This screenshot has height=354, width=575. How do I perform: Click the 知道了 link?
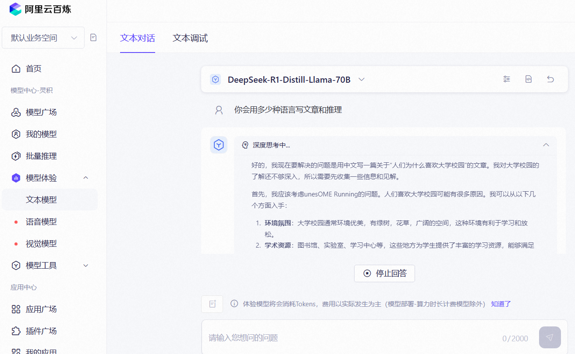(x=501, y=304)
